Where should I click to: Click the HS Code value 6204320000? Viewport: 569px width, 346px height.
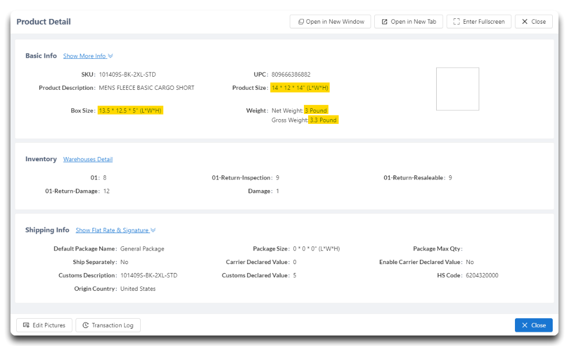coord(482,276)
